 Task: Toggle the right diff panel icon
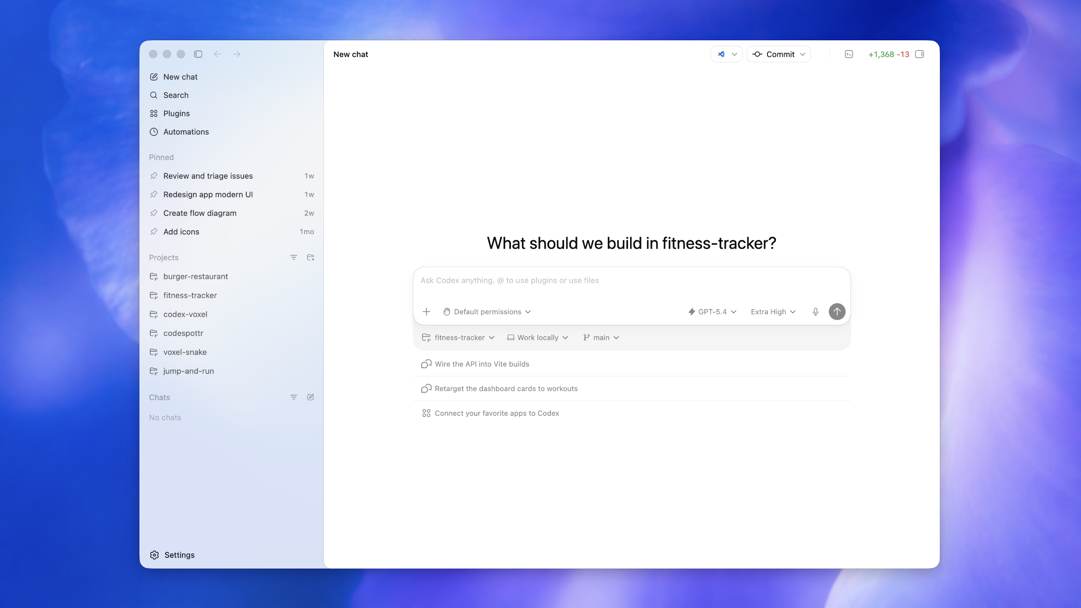pyautogui.click(x=919, y=54)
